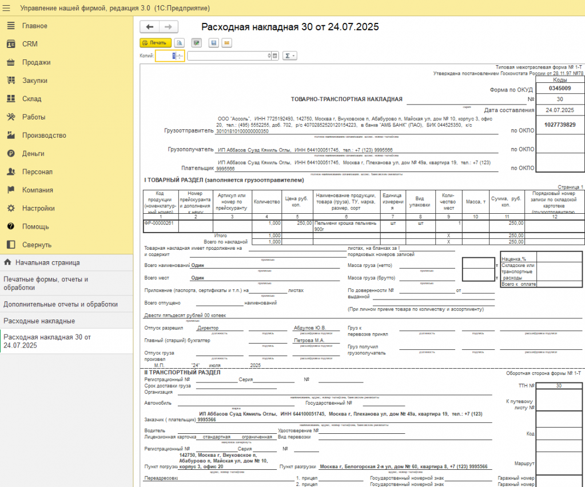Viewport: 585px width, 487px height.
Task: Click the sum value field showing 0
Action: [x=229, y=56]
